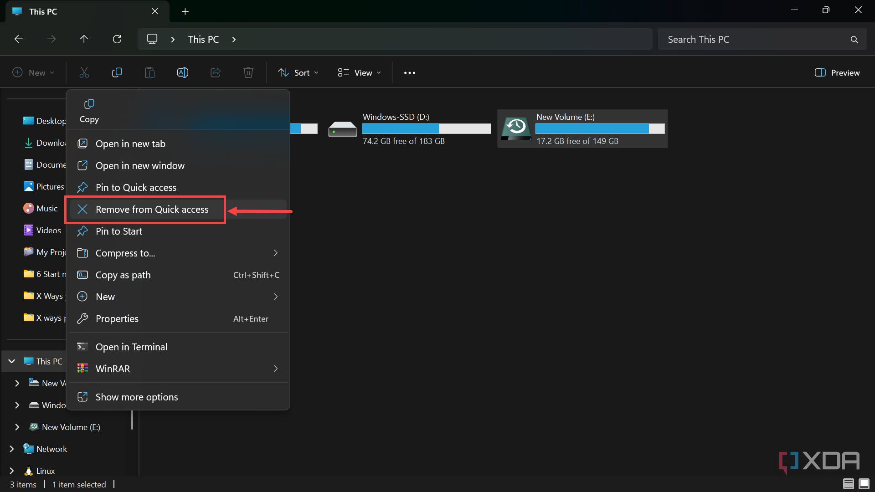Viewport: 875px width, 492px height.
Task: Choose Open in Terminal menu entry
Action: click(x=131, y=347)
